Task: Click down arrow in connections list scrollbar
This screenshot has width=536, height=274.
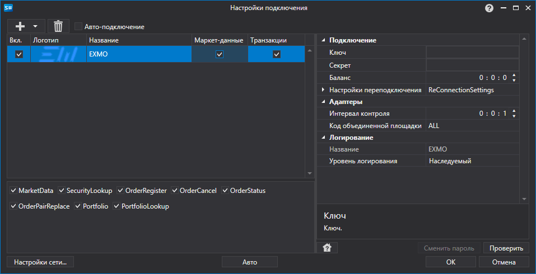Action: point(310,173)
